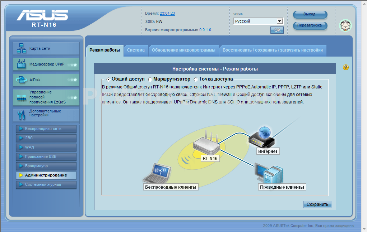Select the Точка доступа radio button
The height and width of the screenshot is (232, 367).
[196, 79]
